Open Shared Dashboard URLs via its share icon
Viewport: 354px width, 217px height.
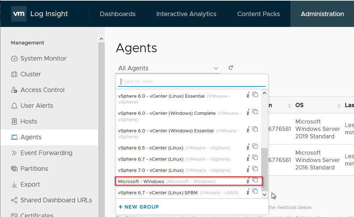[x=14, y=200]
